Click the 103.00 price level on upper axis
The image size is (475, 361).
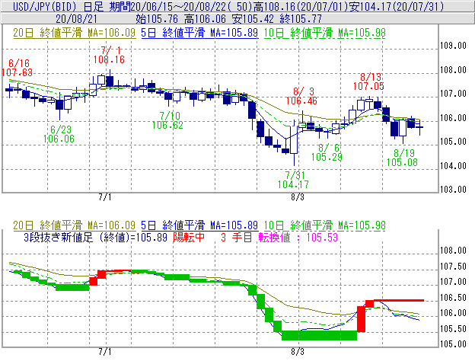(x=453, y=190)
